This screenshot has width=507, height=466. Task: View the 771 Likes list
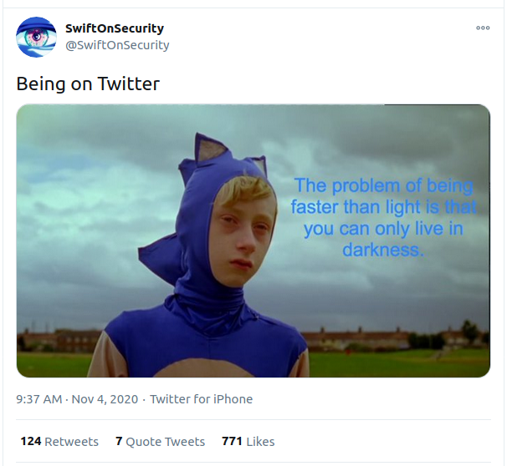click(248, 441)
